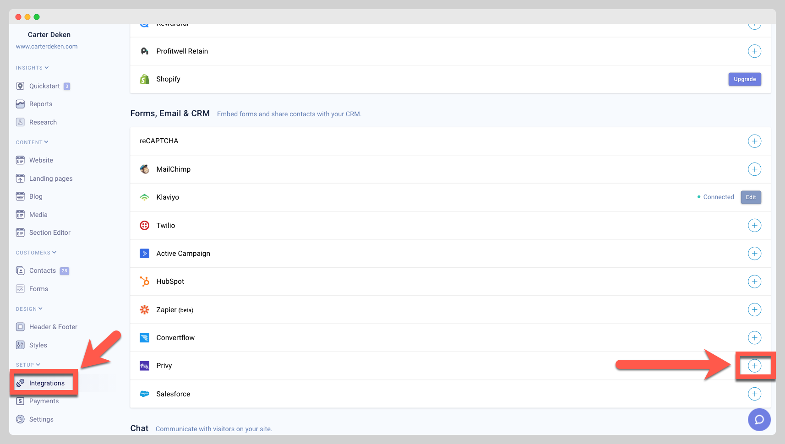Open the www.carterdeken.com site link
Screen dimensions: 785x444
47,47
